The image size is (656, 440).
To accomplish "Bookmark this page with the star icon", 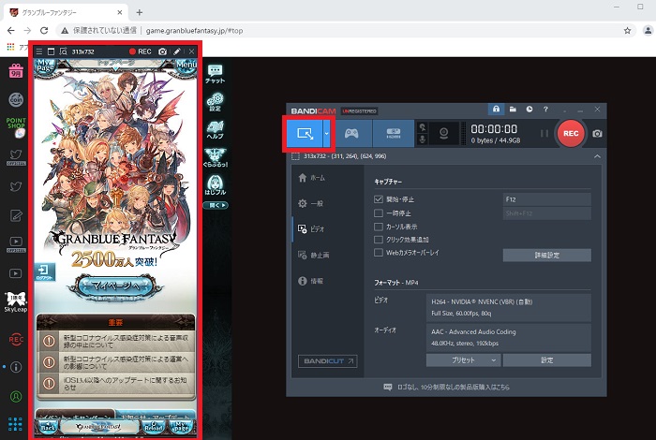I will pyautogui.click(x=627, y=31).
